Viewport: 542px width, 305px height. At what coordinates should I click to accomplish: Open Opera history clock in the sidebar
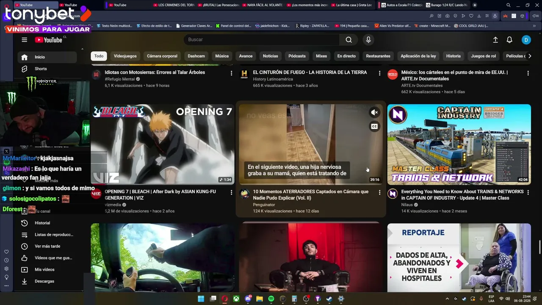[x=6, y=260]
